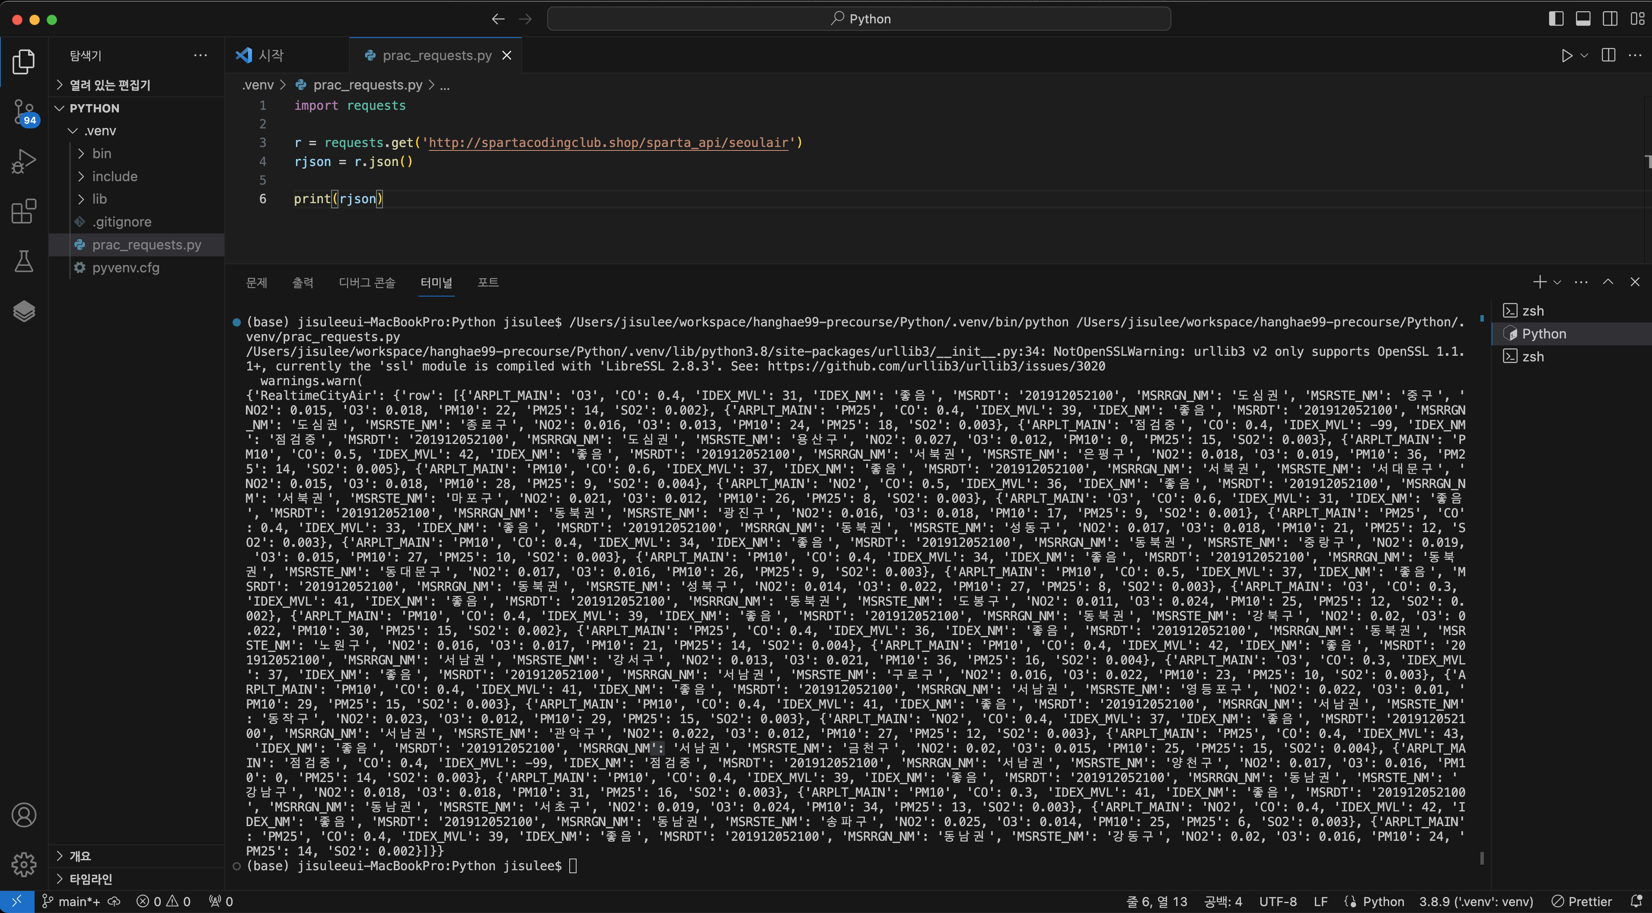Open the layers stack icon view
The width and height of the screenshot is (1652, 913).
(x=24, y=311)
